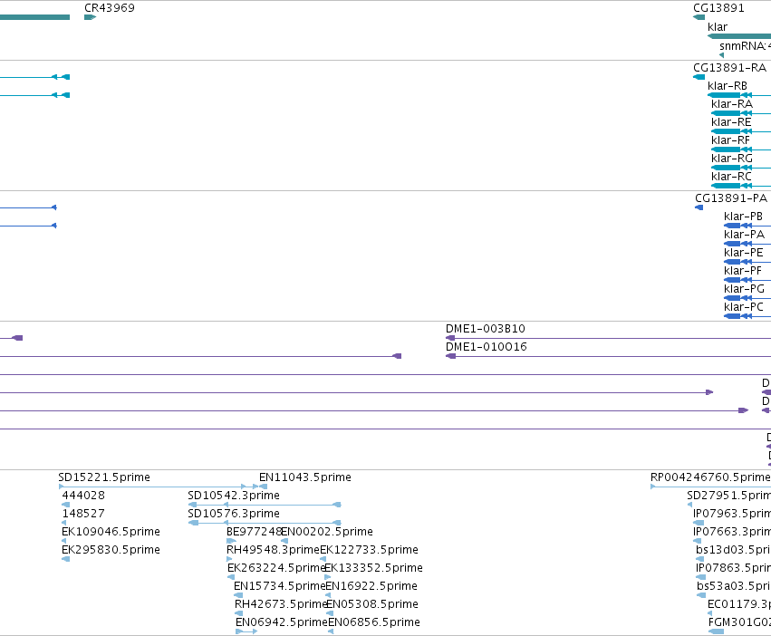
Task: Select the SD10542.3prime EST label
Action: coord(234,496)
